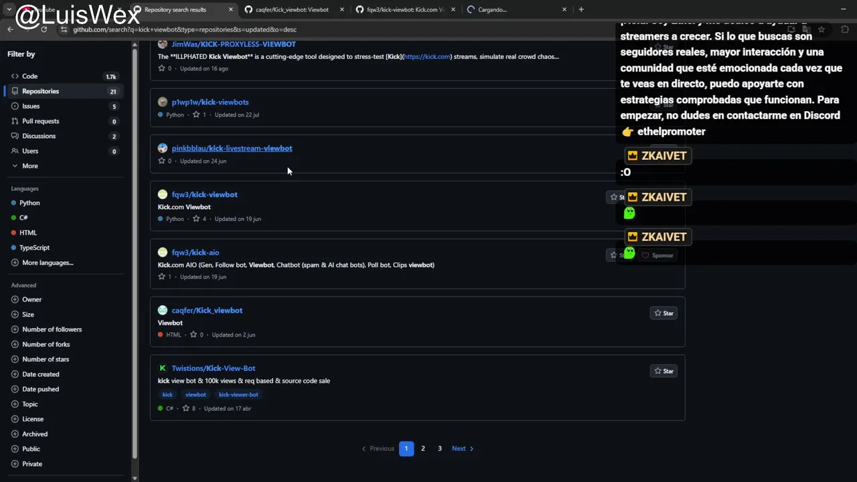Open Twistions/Kick-View-Bot repository link
Viewport: 857px width, 482px height.
(214, 368)
